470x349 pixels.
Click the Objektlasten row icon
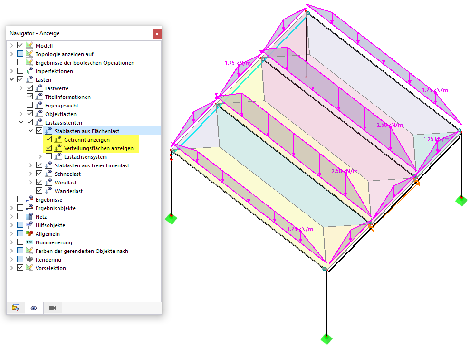pyautogui.click(x=38, y=114)
